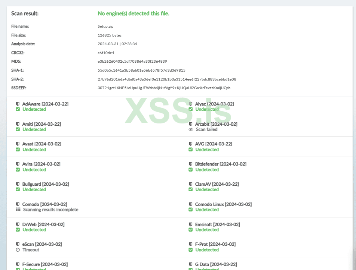Click the green check under Emsisoft
The width and height of the screenshot is (356, 270).
click(191, 230)
